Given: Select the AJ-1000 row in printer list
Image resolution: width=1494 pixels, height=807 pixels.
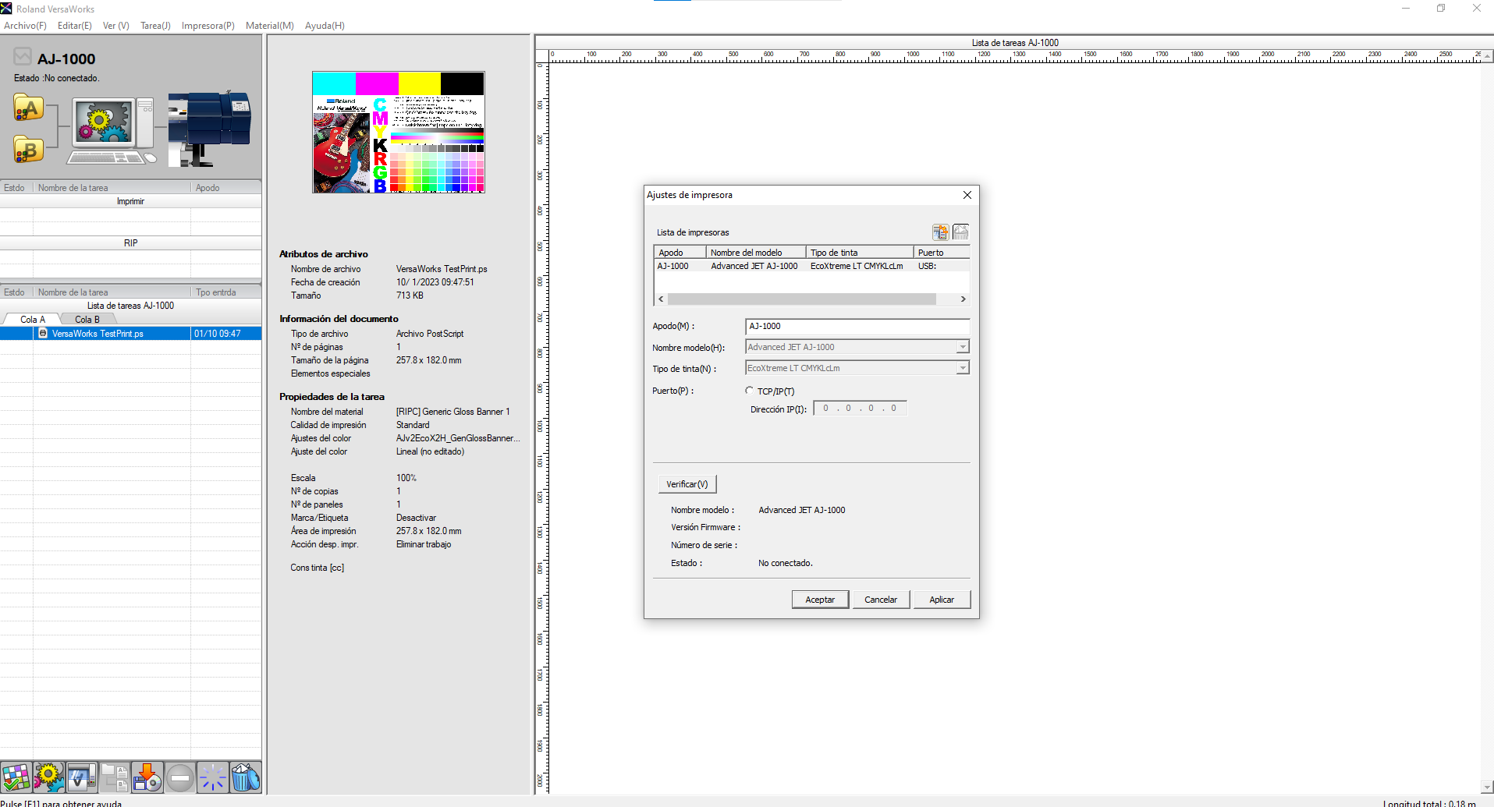Looking at the screenshot, I should 811,266.
